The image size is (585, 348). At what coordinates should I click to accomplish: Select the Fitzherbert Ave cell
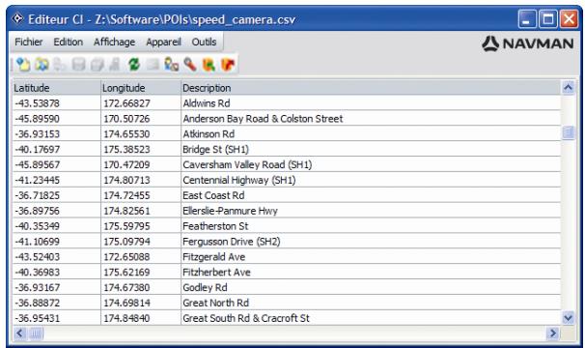pyautogui.click(x=371, y=273)
